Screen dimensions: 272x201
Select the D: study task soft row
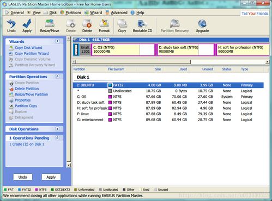[x=168, y=103]
